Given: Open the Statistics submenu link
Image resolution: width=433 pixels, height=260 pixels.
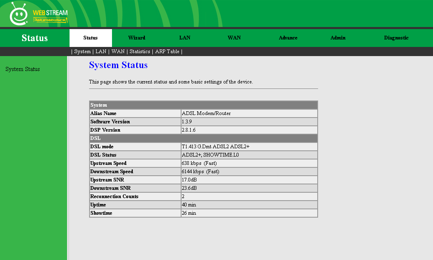Looking at the screenshot, I should pos(139,52).
